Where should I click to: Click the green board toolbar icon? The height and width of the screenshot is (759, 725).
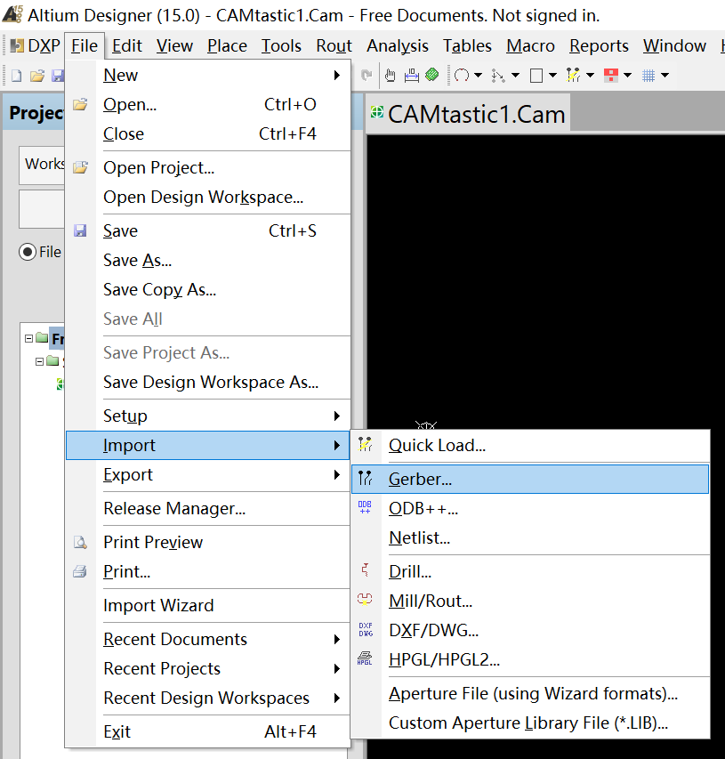(431, 75)
